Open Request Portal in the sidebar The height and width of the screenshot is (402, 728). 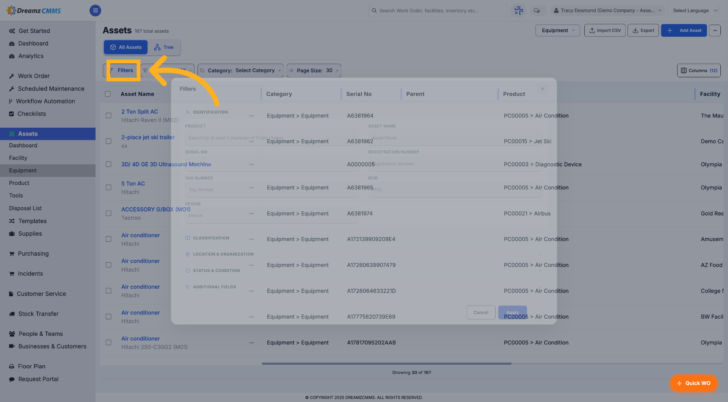tap(38, 379)
